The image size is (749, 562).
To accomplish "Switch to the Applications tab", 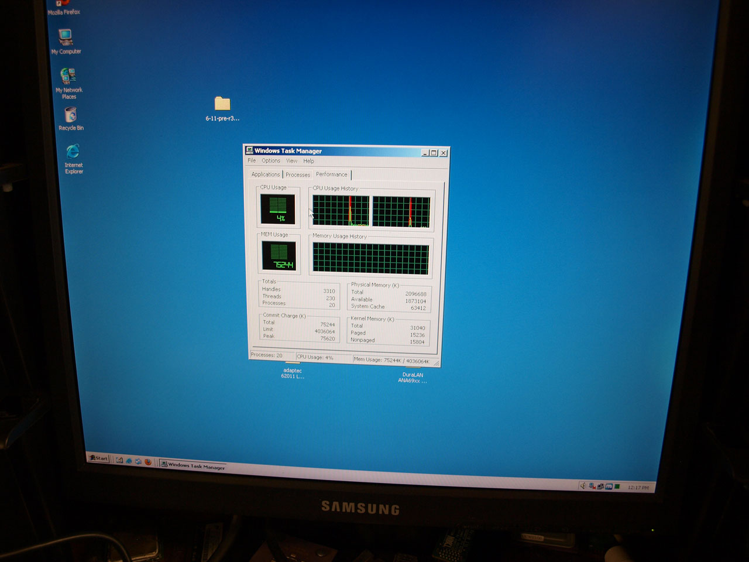I will 266,174.
